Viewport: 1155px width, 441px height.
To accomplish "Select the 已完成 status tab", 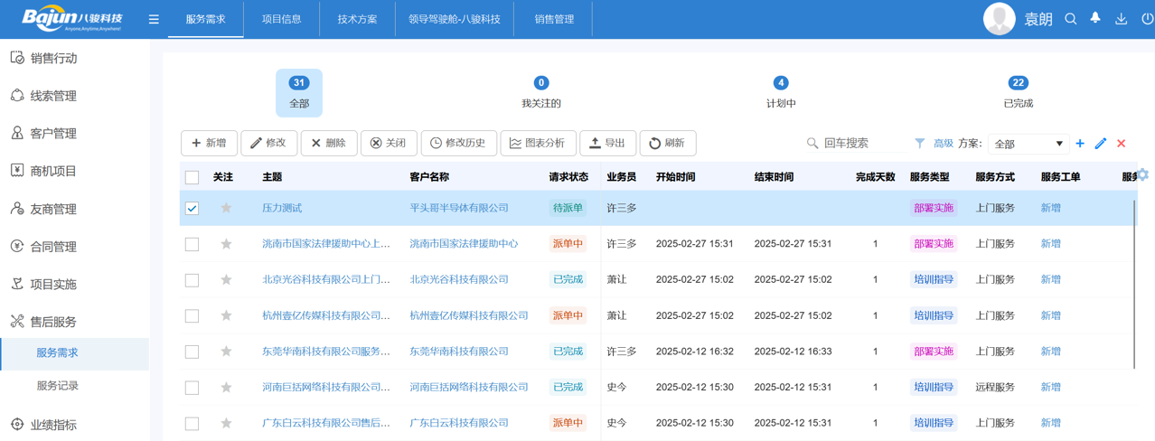I will 1018,92.
